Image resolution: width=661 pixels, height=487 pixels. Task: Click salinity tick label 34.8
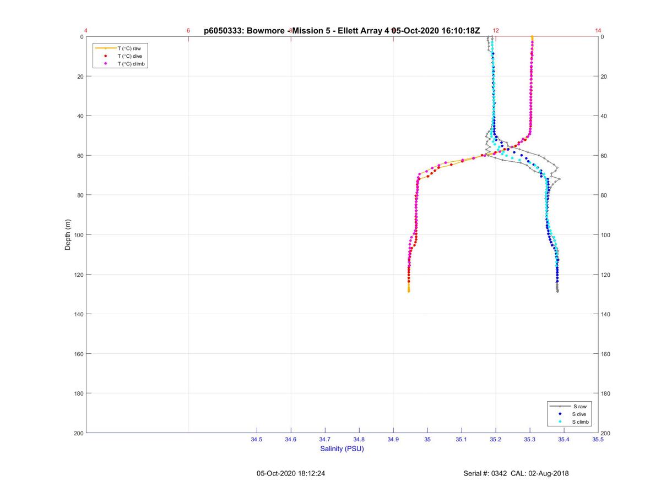point(359,440)
